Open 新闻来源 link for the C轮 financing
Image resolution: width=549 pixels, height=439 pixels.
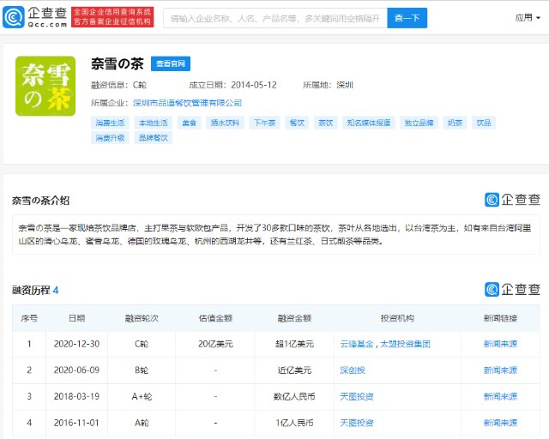[500, 344]
